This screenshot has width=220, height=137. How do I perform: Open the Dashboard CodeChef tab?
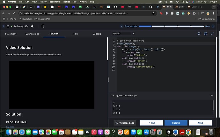pos(180,7)
